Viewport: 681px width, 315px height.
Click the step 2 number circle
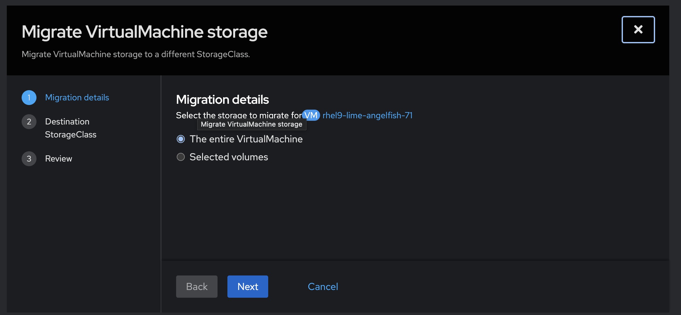(x=29, y=122)
